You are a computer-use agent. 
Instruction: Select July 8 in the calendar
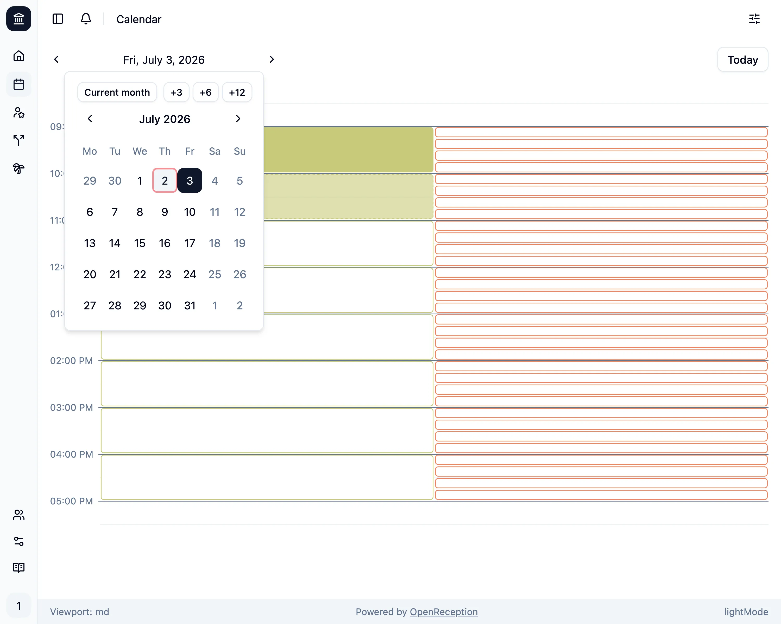pos(140,212)
